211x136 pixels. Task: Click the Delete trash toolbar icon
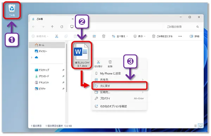click(104, 36)
